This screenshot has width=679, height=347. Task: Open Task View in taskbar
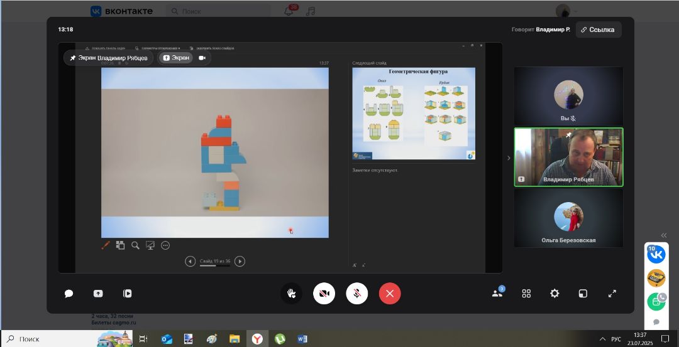(143, 339)
